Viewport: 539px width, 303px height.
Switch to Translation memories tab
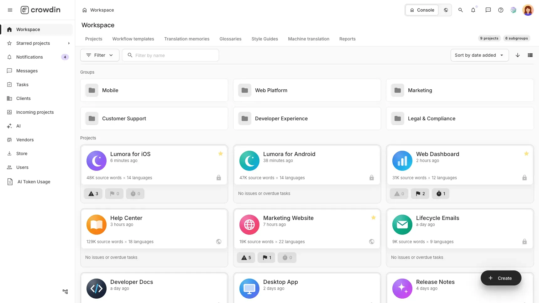[x=187, y=39]
